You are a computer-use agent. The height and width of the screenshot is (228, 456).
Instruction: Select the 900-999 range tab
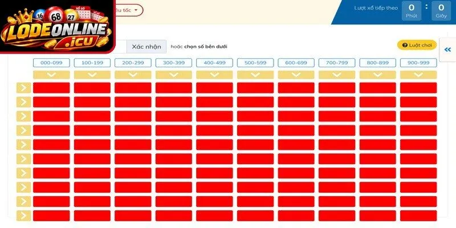point(418,63)
